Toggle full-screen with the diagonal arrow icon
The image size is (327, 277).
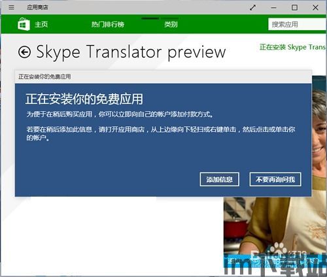[x=252, y=8]
